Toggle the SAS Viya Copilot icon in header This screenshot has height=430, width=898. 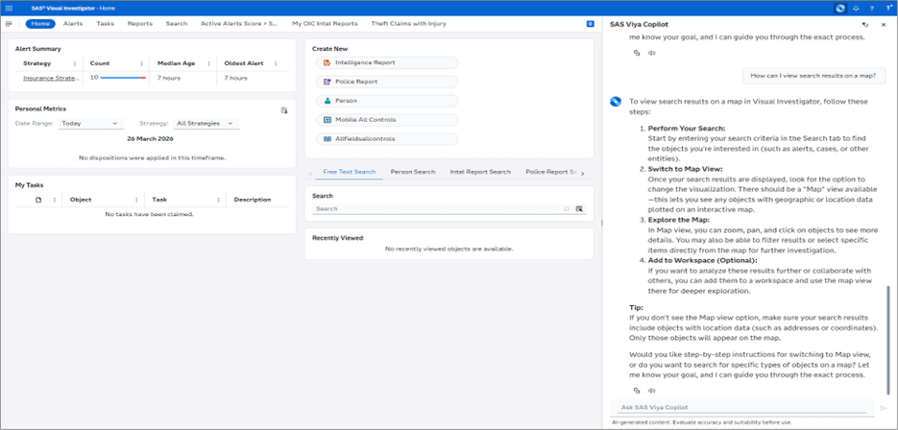(840, 8)
